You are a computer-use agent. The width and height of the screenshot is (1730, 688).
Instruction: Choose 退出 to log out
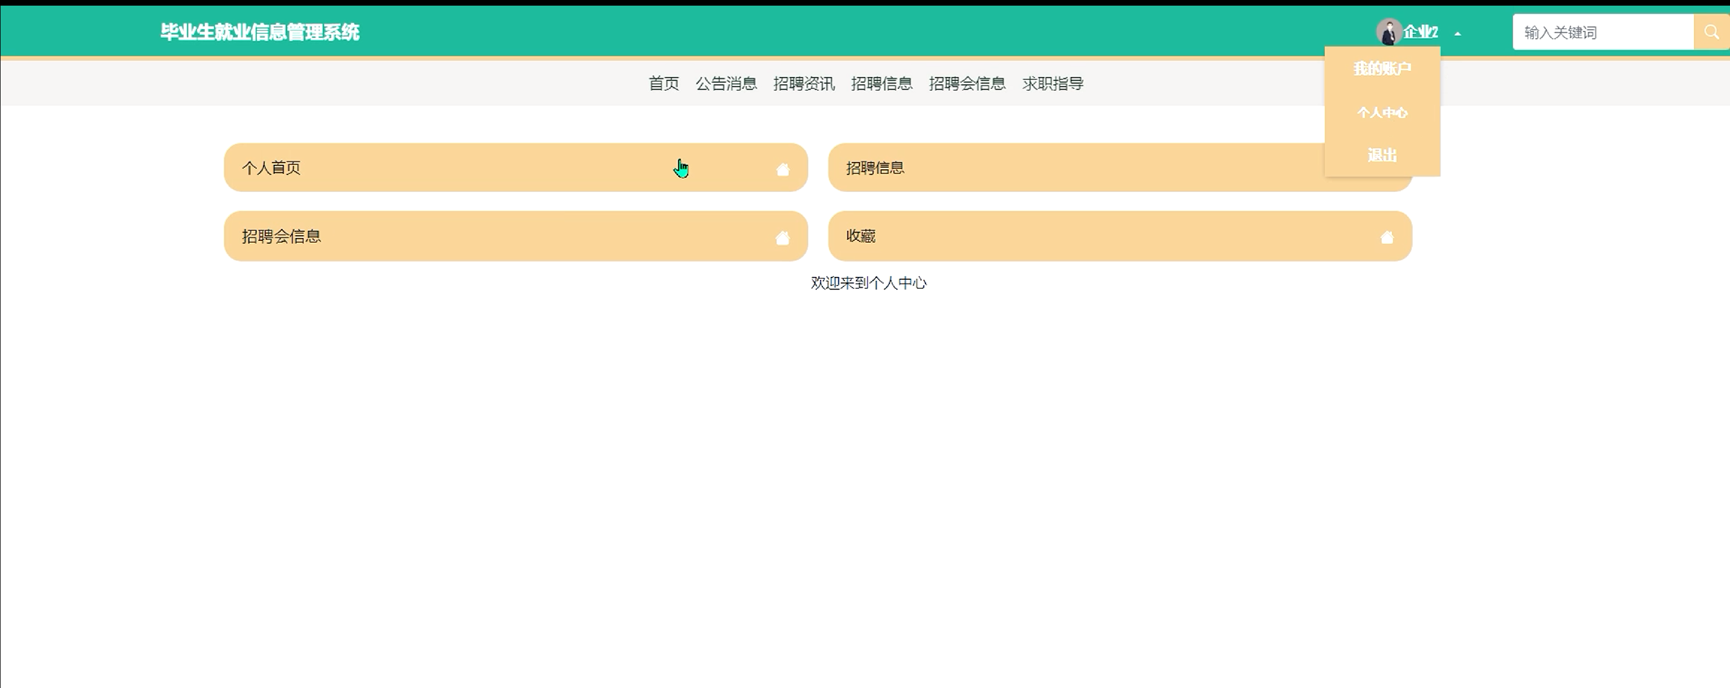pos(1382,156)
